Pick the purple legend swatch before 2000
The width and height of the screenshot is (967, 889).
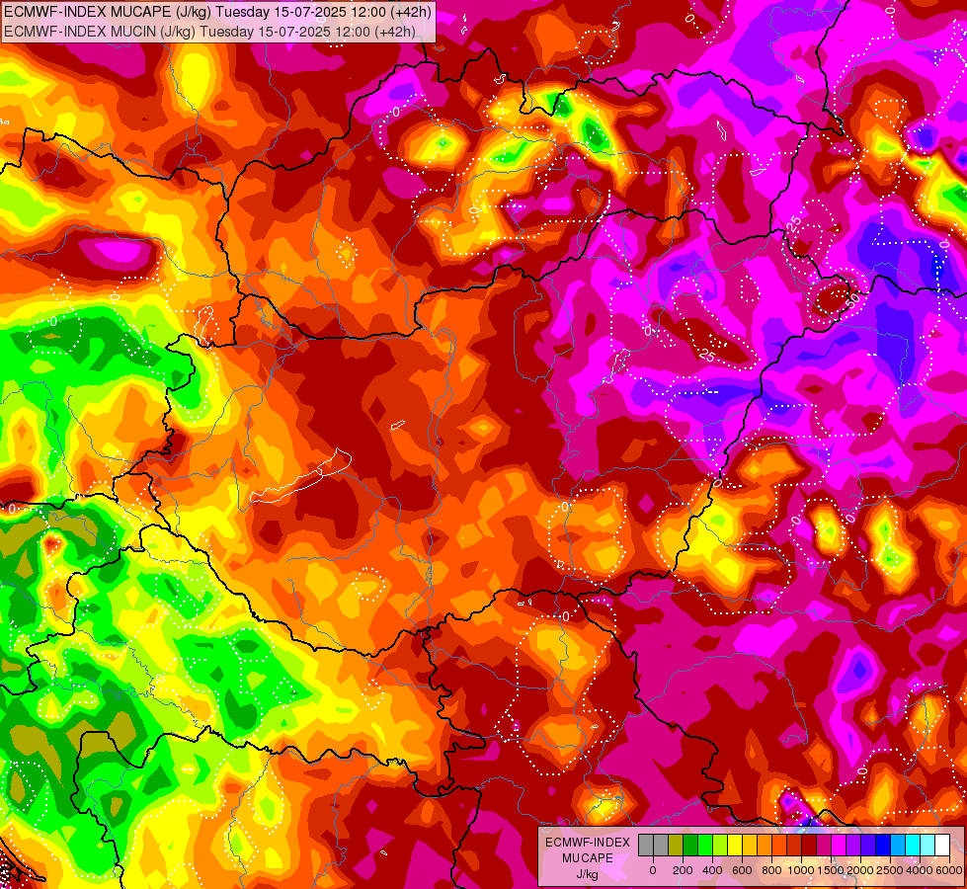[853, 845]
